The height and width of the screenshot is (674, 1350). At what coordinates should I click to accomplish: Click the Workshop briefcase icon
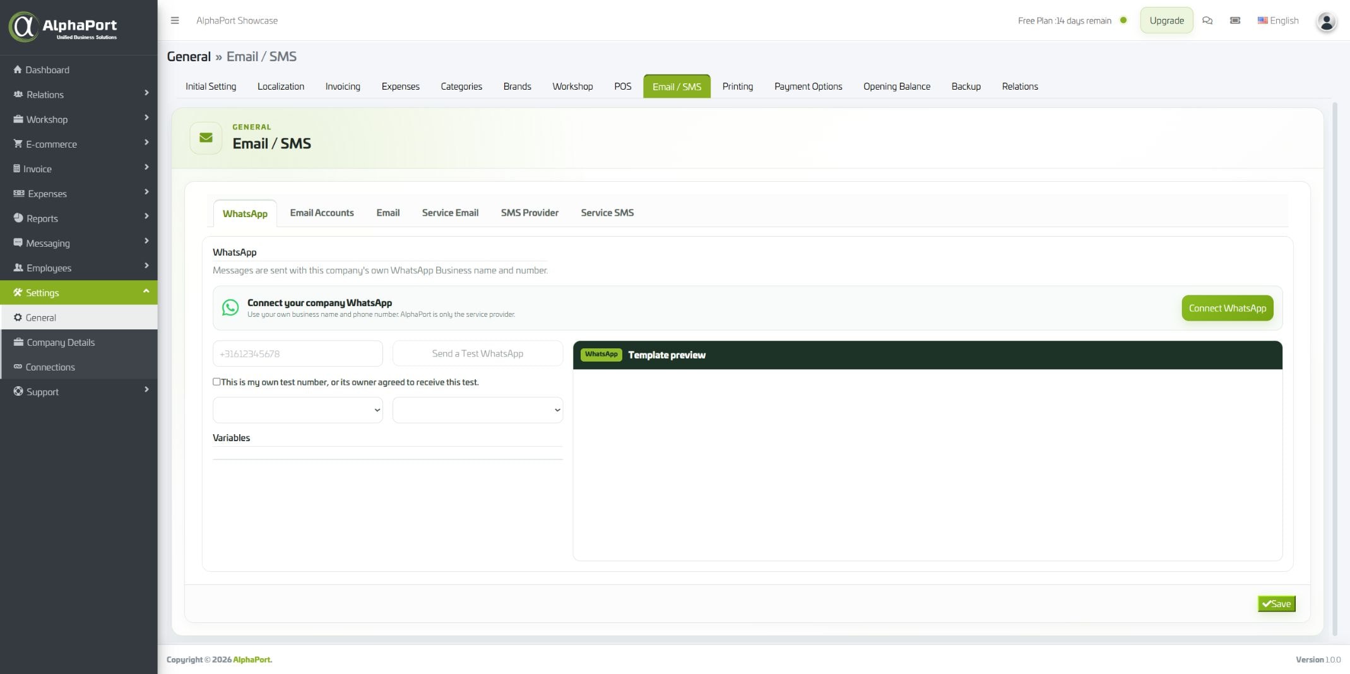(18, 119)
